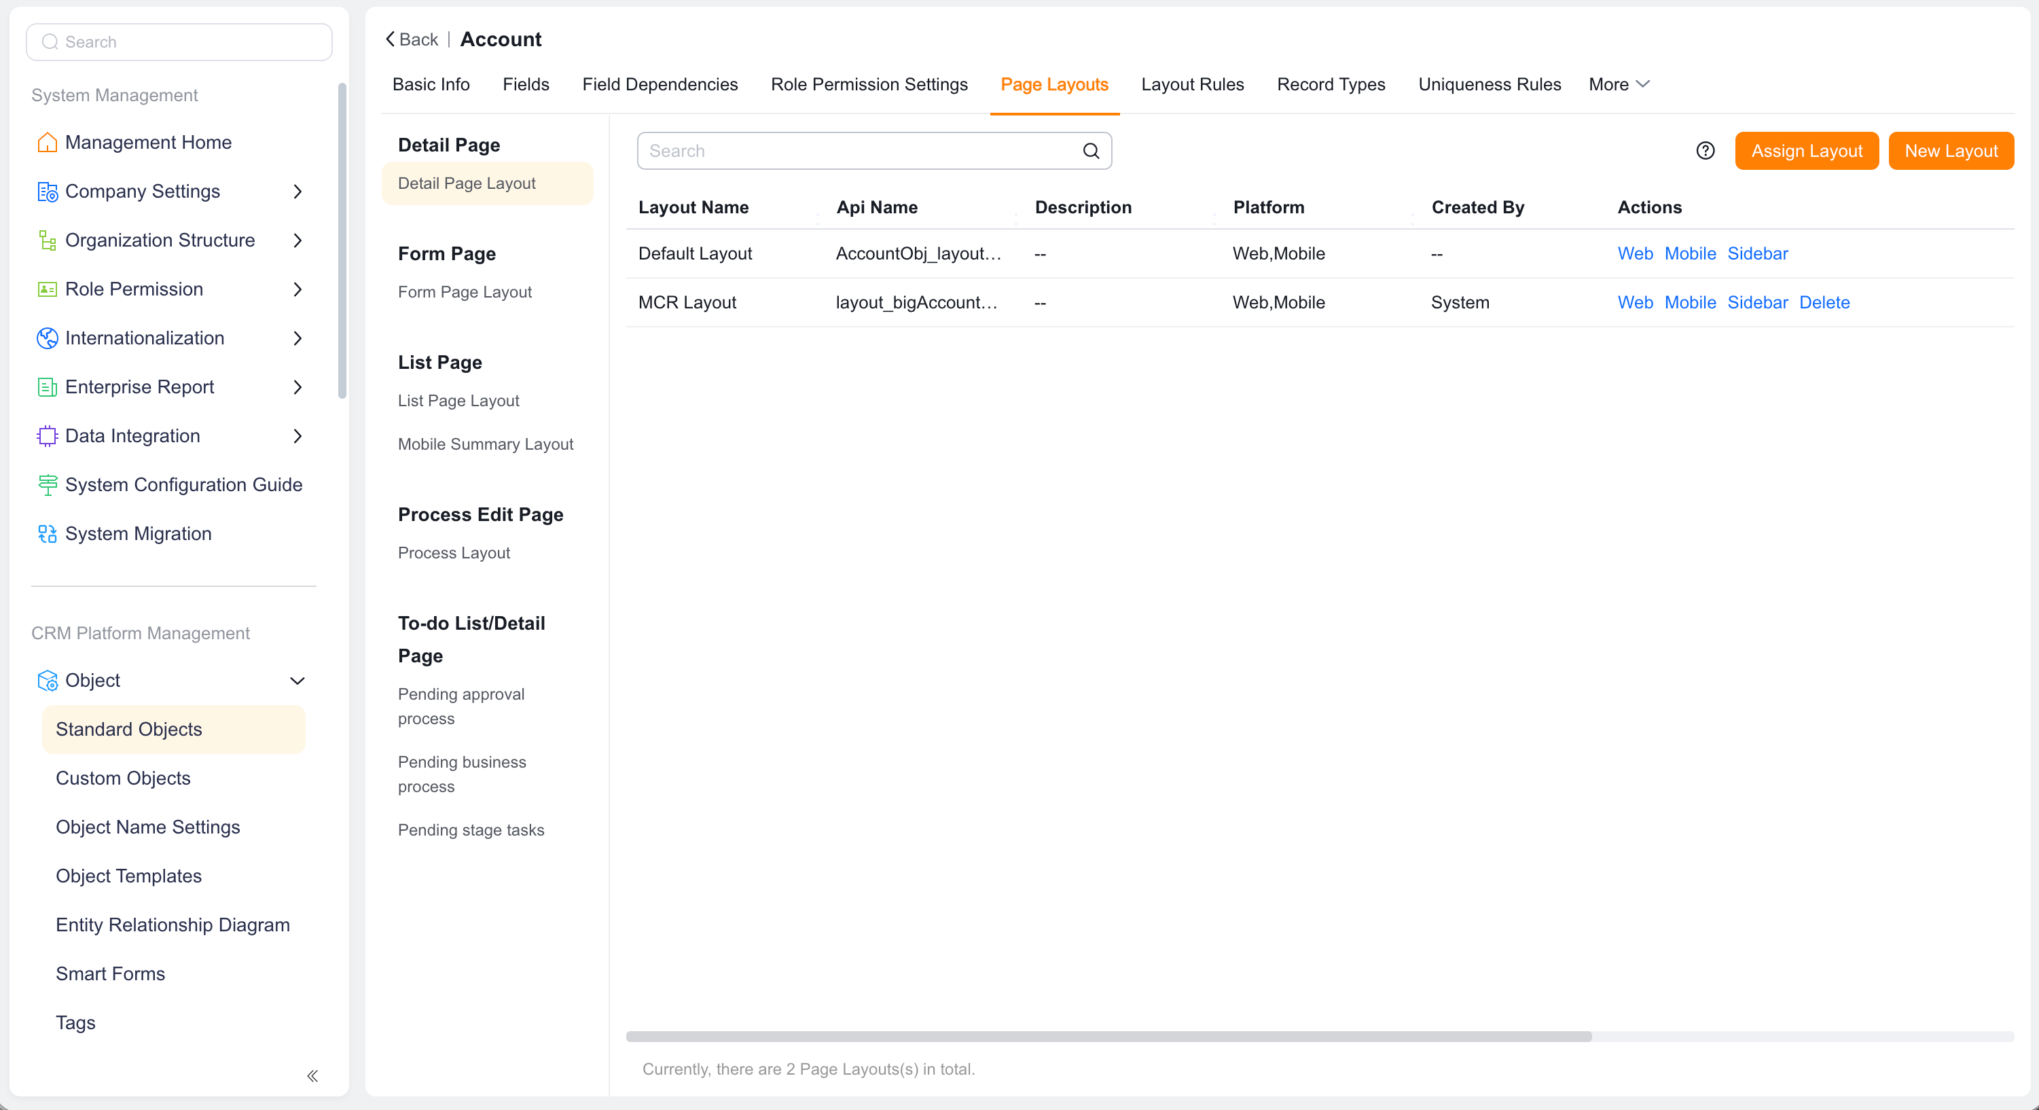The image size is (2039, 1110).
Task: Collapse the sidebar with double-chevron icon
Action: [312, 1076]
